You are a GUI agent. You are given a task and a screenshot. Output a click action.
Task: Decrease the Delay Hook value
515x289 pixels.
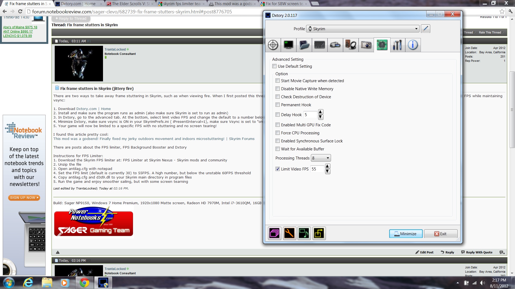tap(321, 117)
